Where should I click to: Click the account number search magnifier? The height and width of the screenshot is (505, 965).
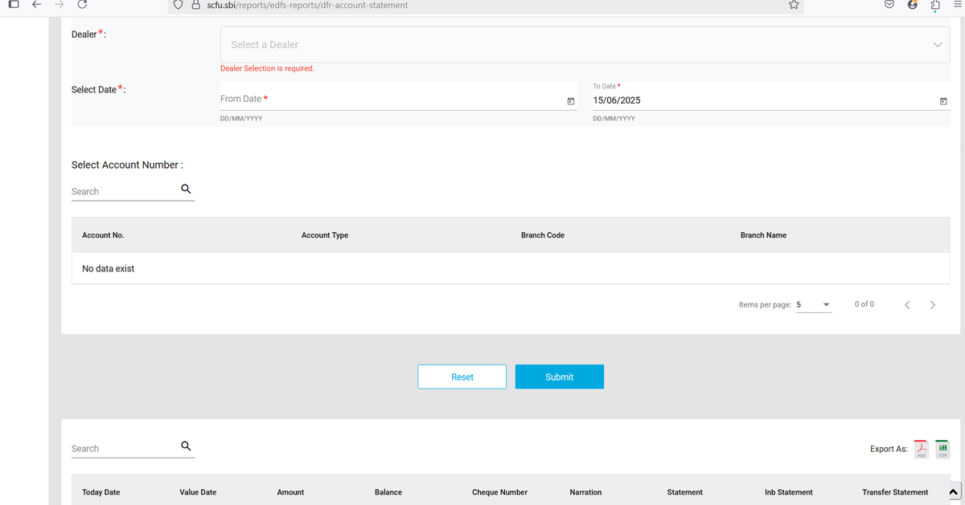[186, 189]
